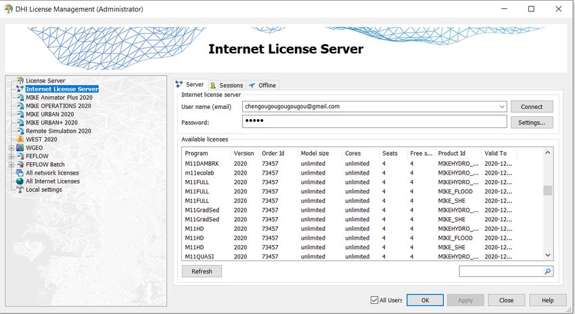Select MIKE Animator Plus 2020 in tree
575x314 pixels.
pos(59,97)
